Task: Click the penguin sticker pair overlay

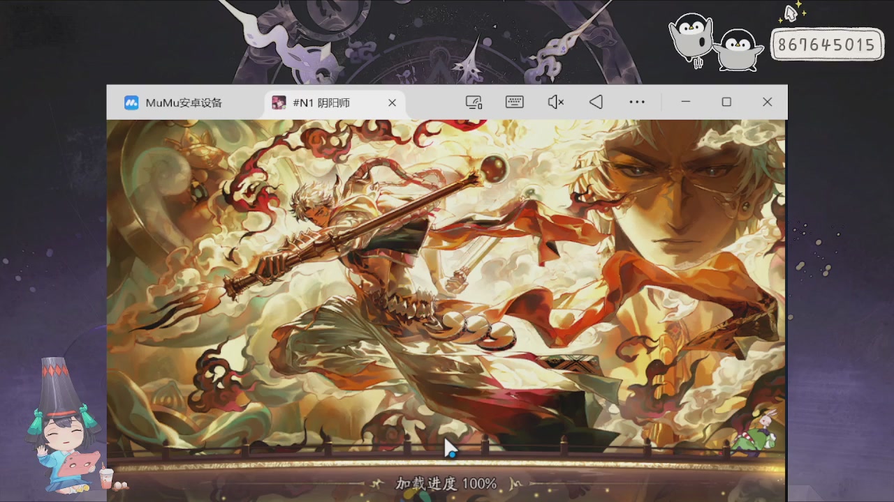Action: click(x=717, y=43)
